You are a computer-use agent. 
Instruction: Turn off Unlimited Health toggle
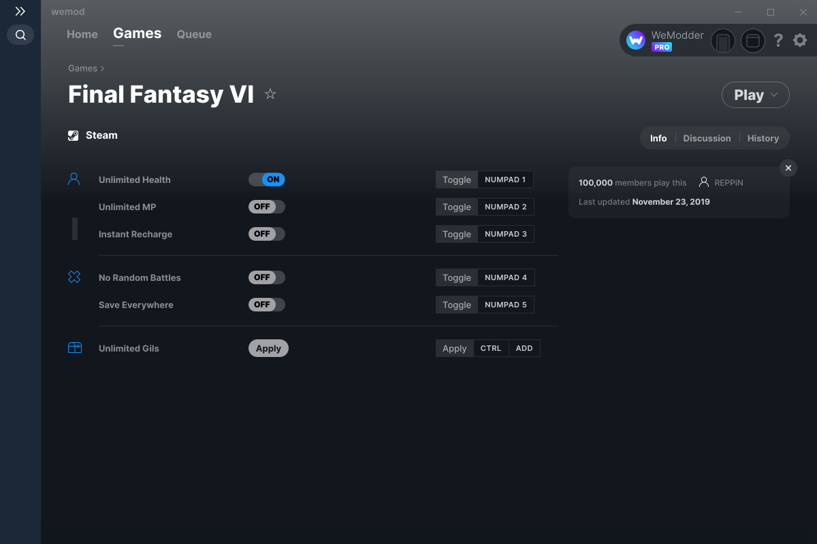coord(267,180)
